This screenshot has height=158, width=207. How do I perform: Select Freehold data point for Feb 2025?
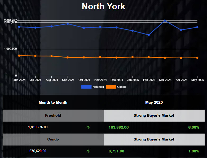[x=149, y=35]
